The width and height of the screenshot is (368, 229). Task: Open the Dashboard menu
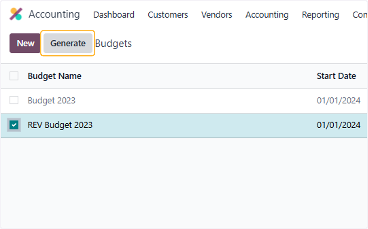pos(114,15)
